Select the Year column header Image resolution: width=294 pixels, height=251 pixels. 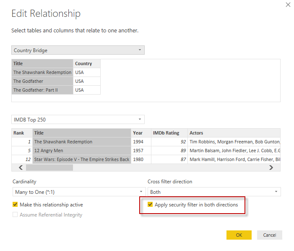(x=141, y=133)
